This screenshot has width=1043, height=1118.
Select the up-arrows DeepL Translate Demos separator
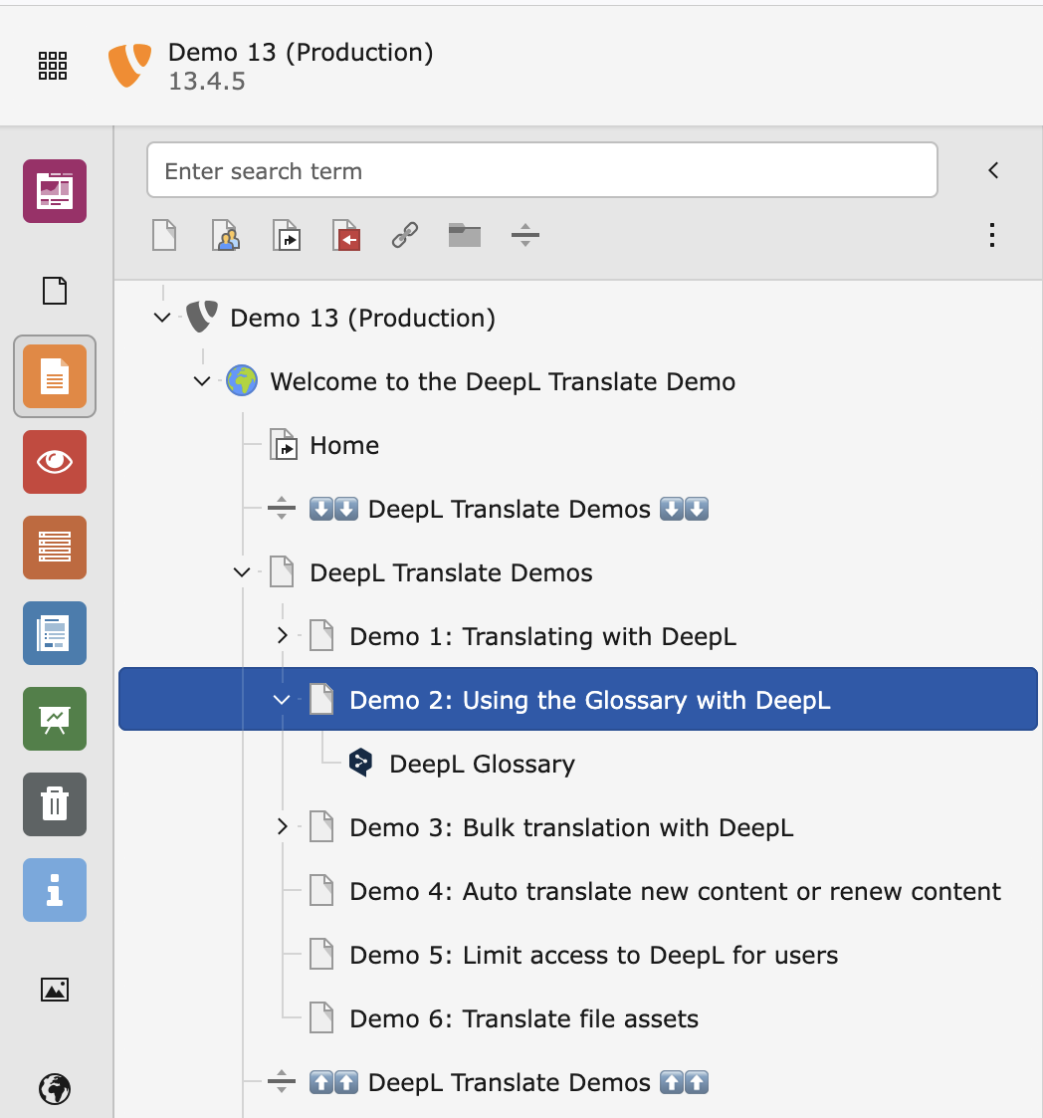pyautogui.click(x=509, y=1082)
